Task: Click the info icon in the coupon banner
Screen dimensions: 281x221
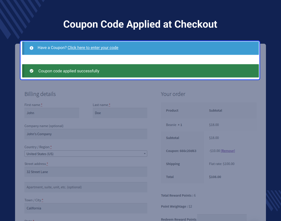Action: 31,48
